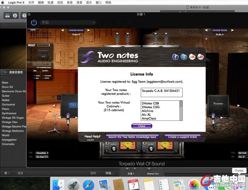Open the SoundCloud icon in dialog header
248x190 pixels.
[x=192, y=57]
